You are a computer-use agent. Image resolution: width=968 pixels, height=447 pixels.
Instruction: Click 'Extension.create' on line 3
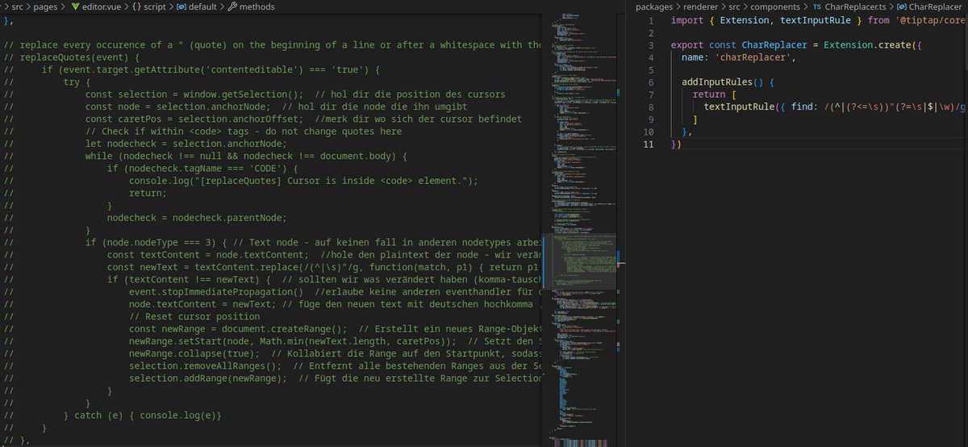tap(868, 44)
